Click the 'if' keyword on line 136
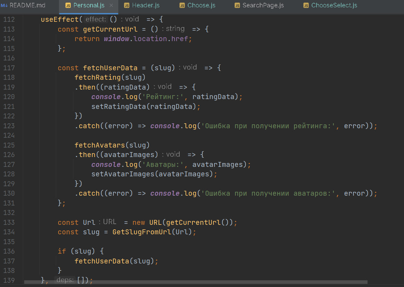Screen dimensions: 404x287 [62, 252]
